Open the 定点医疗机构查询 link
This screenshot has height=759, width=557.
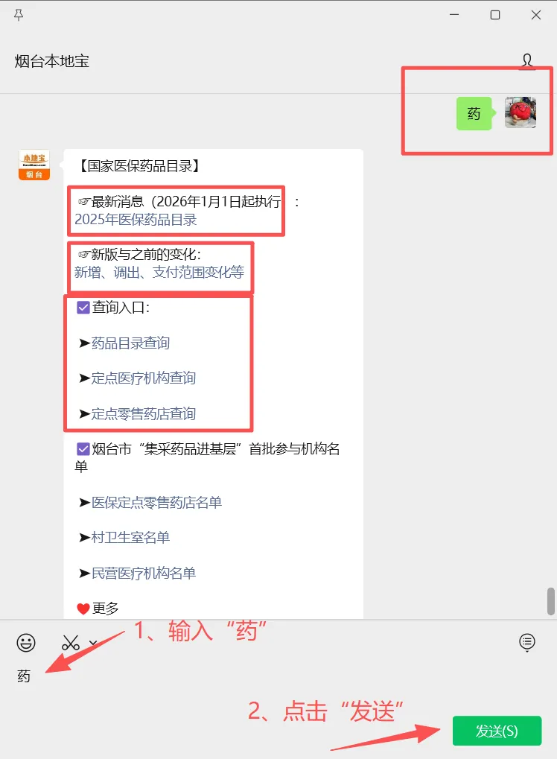coord(143,378)
